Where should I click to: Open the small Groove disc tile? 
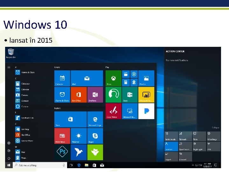[x=134, y=74]
